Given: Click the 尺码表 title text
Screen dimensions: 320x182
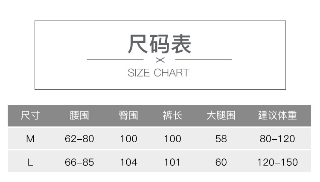Looking at the screenshot, I should [160, 44].
